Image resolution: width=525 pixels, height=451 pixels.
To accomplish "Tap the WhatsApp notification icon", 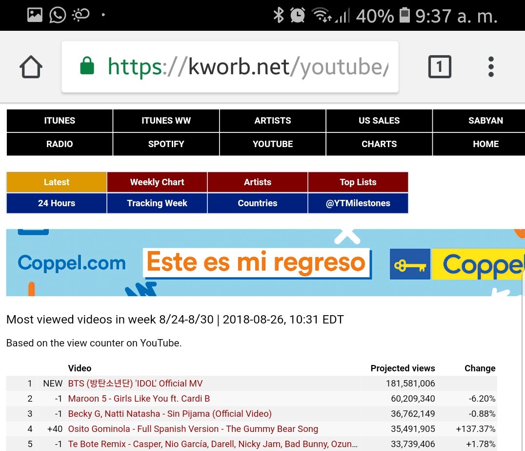I will point(58,15).
